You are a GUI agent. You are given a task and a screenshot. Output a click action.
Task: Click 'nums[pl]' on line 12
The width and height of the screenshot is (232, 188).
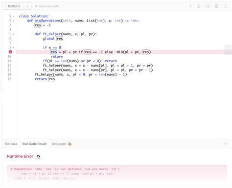click(99, 66)
